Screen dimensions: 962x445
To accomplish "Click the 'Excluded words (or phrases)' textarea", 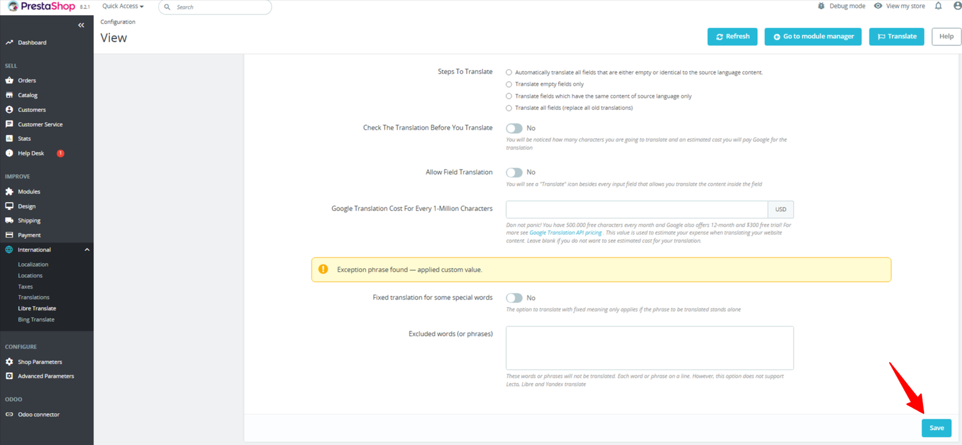I will click(x=650, y=348).
